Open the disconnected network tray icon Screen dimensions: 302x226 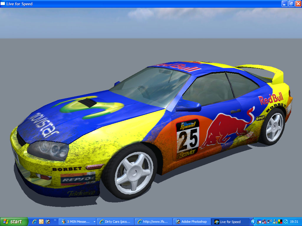pyautogui.click(x=264, y=222)
